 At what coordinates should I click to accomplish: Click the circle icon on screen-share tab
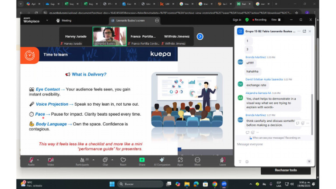pos(157,21)
